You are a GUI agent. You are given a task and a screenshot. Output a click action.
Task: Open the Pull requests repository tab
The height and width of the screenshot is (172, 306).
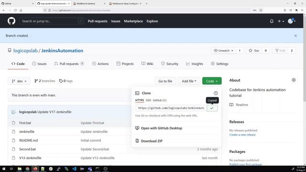[x=69, y=64]
